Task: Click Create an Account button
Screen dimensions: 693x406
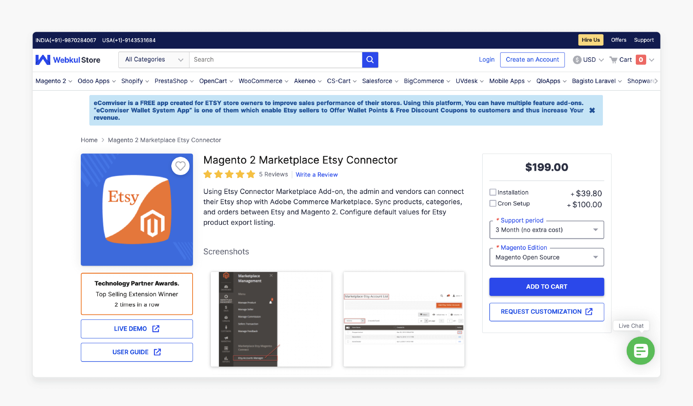Action: 532,59
